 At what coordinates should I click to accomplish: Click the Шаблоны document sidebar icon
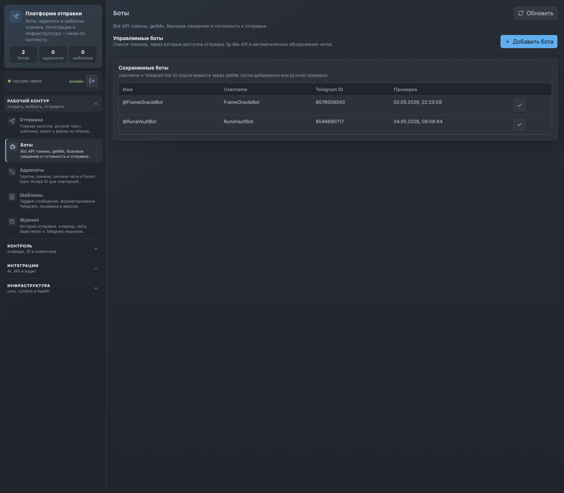coord(12,197)
